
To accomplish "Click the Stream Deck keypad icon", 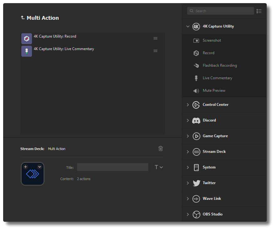I will tap(197, 152).
